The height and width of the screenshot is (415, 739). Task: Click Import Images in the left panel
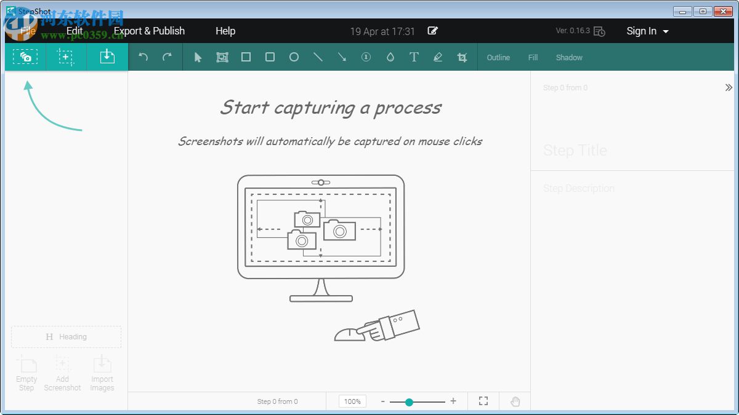pos(102,373)
